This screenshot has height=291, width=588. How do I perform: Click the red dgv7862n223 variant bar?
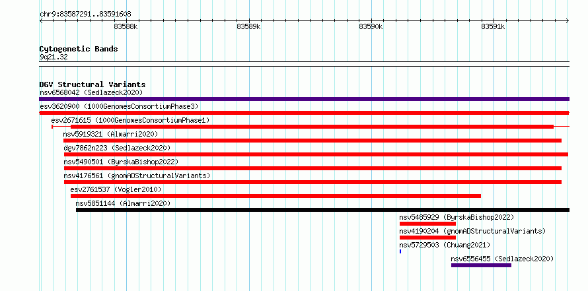click(316, 154)
